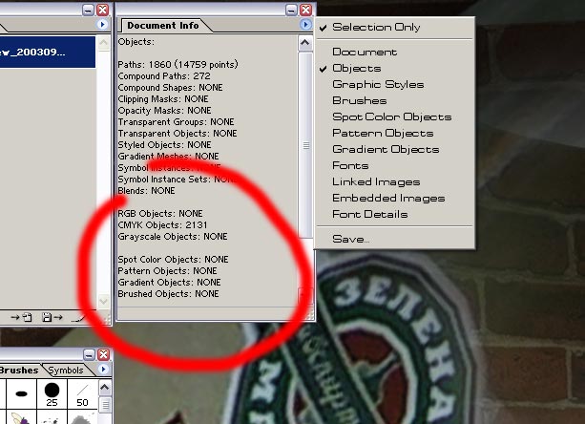
Task: Click the Brushes panel tab
Action: [x=19, y=370]
